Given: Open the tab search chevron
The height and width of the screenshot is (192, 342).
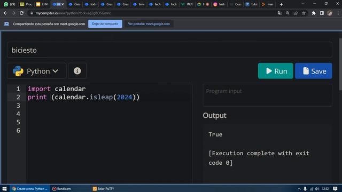Looking at the screenshot, I should click(303, 4).
